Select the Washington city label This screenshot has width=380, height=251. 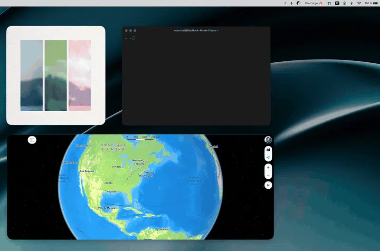pos(146,176)
